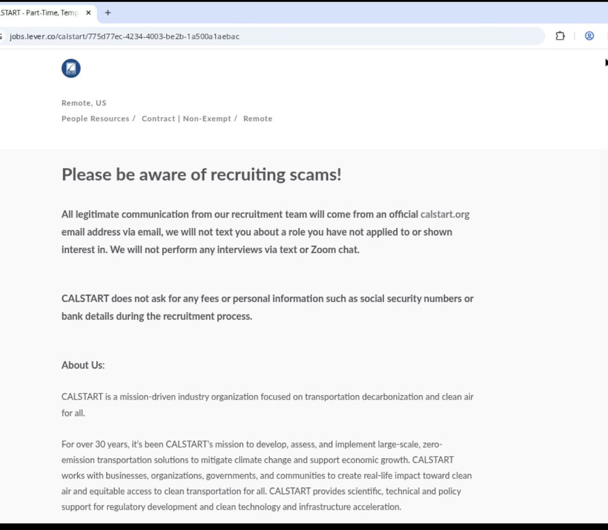Image resolution: width=608 pixels, height=530 pixels.
Task: Click paragraph starting 'All legitimate communication'
Action: 265,232
